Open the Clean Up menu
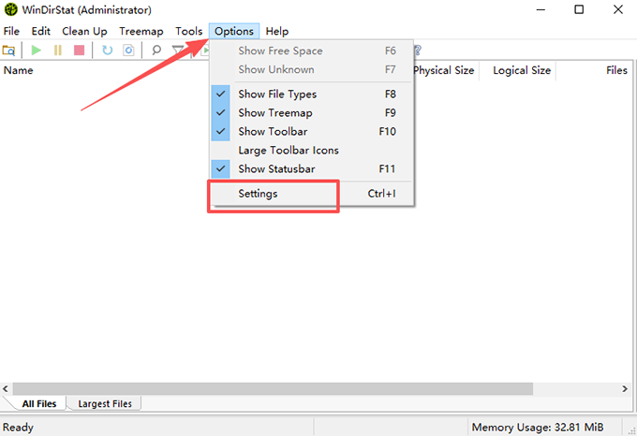The image size is (637, 436). 84,31
